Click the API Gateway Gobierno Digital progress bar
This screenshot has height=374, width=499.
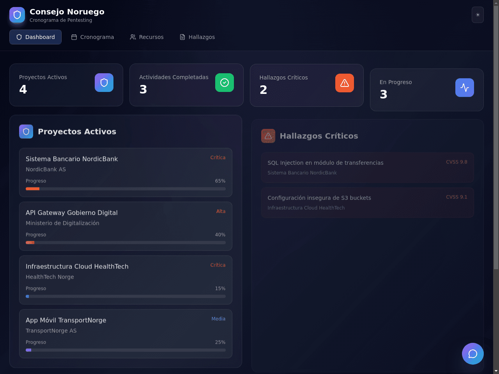pos(126,243)
